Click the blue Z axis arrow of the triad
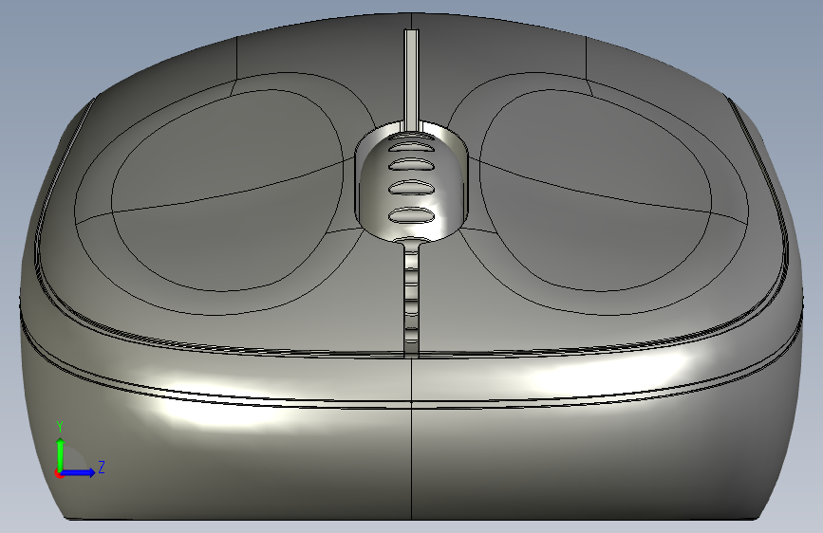Image resolution: width=823 pixels, height=533 pixels. click(x=78, y=472)
